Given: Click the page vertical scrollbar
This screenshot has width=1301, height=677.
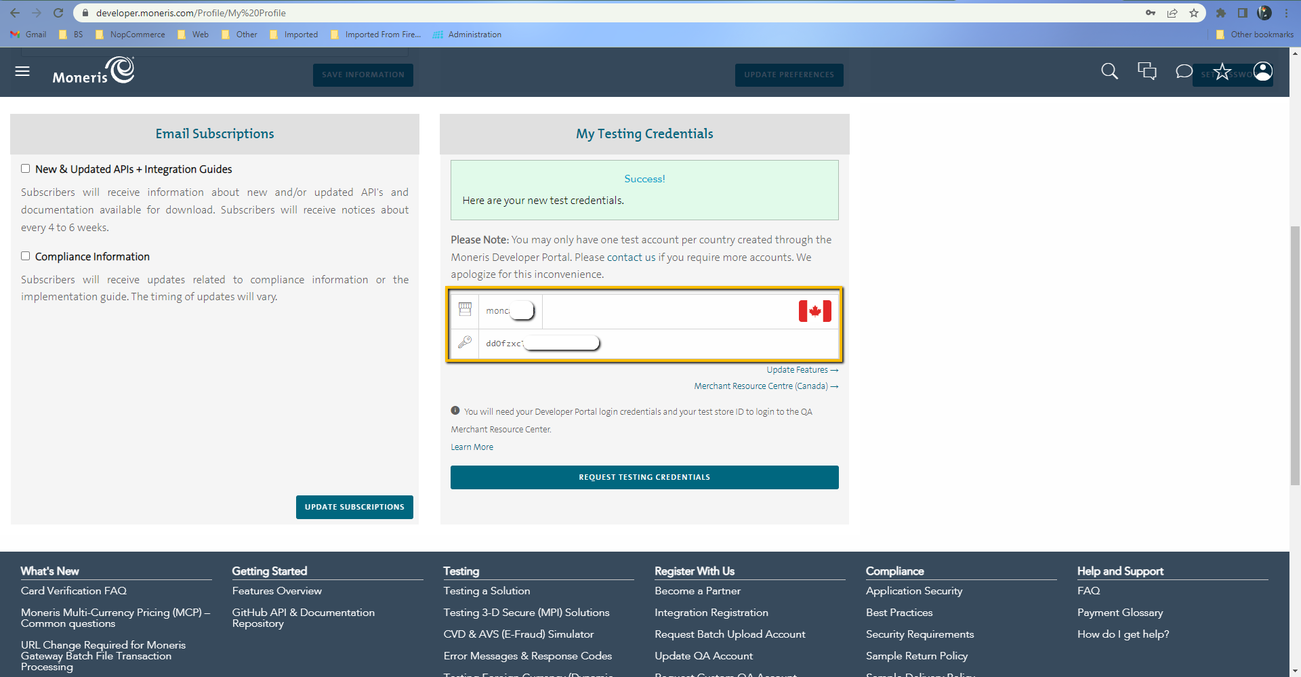Looking at the screenshot, I should click(1295, 356).
